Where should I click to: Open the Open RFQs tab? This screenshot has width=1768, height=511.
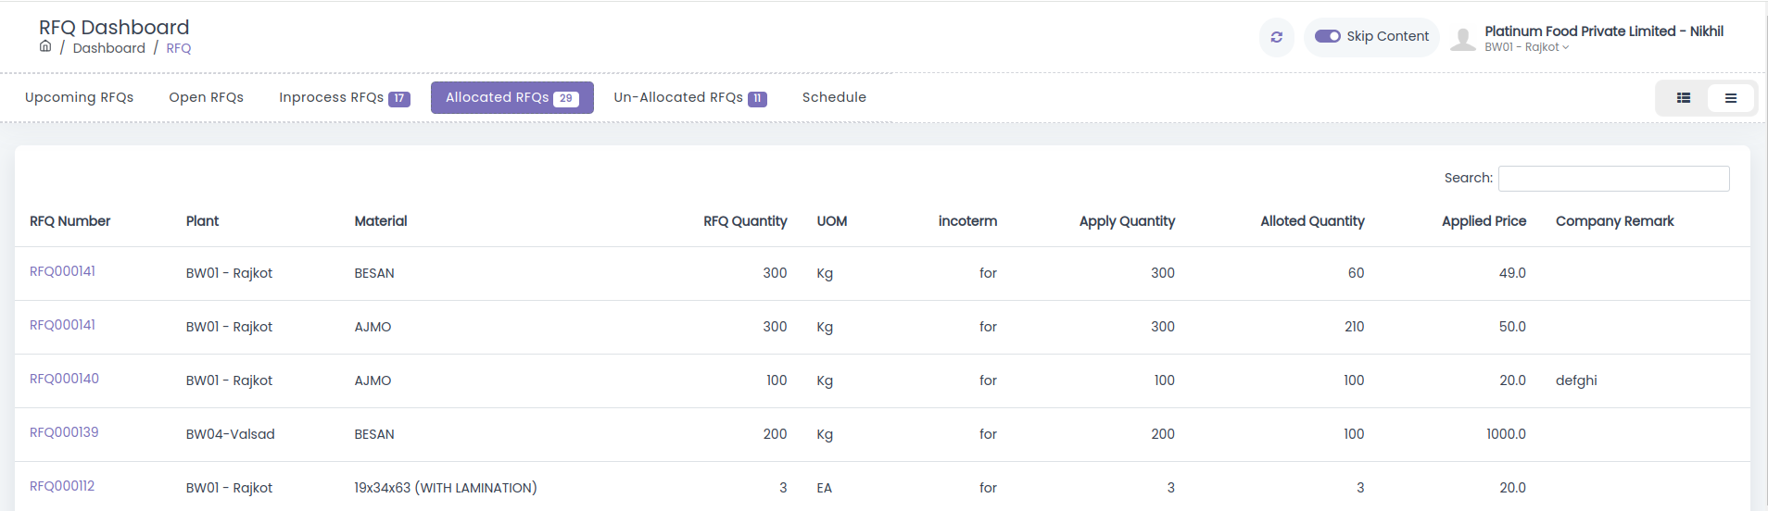click(x=206, y=97)
